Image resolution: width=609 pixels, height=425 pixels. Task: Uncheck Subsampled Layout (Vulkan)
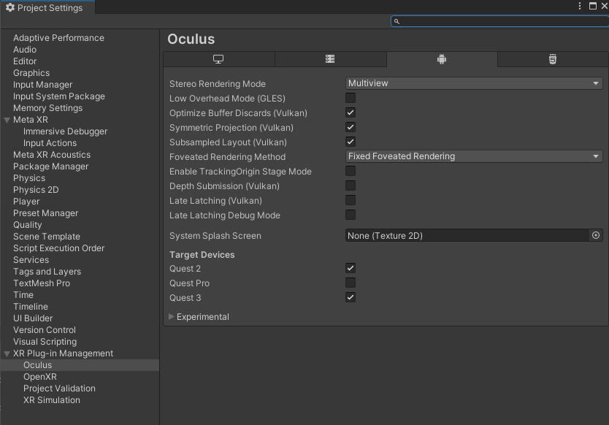(x=351, y=142)
